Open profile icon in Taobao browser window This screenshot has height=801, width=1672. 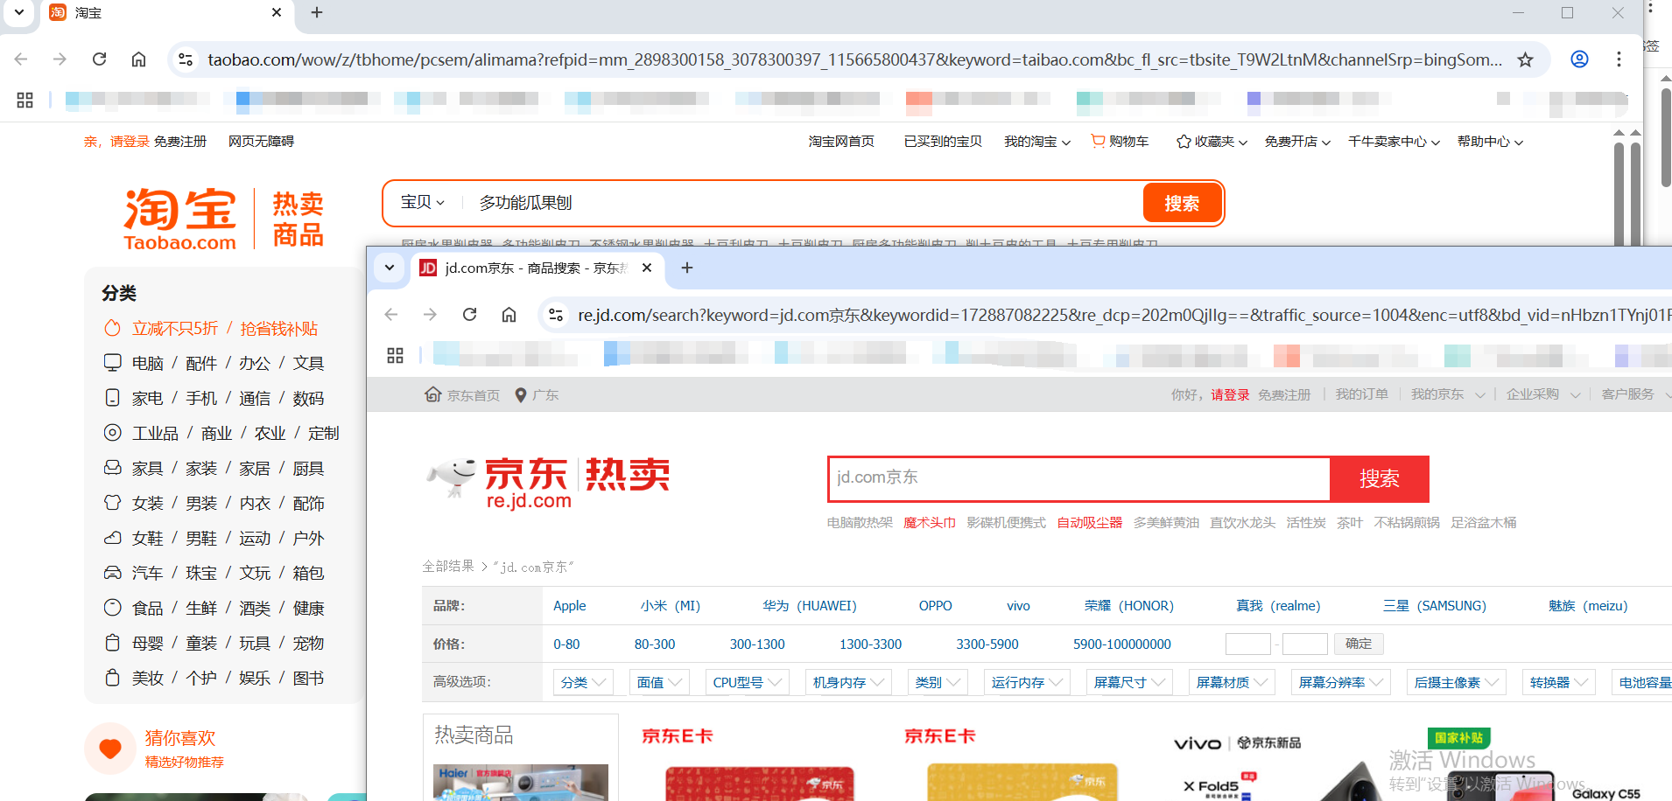pos(1579,59)
